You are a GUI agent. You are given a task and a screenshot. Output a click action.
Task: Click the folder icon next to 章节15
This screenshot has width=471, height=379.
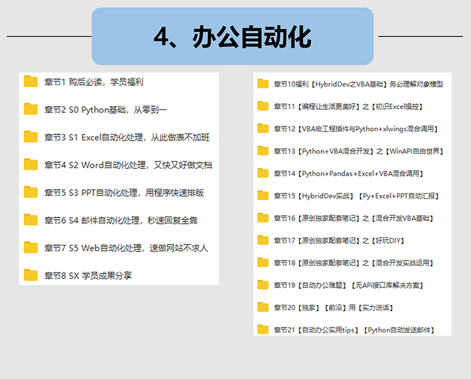tap(263, 195)
